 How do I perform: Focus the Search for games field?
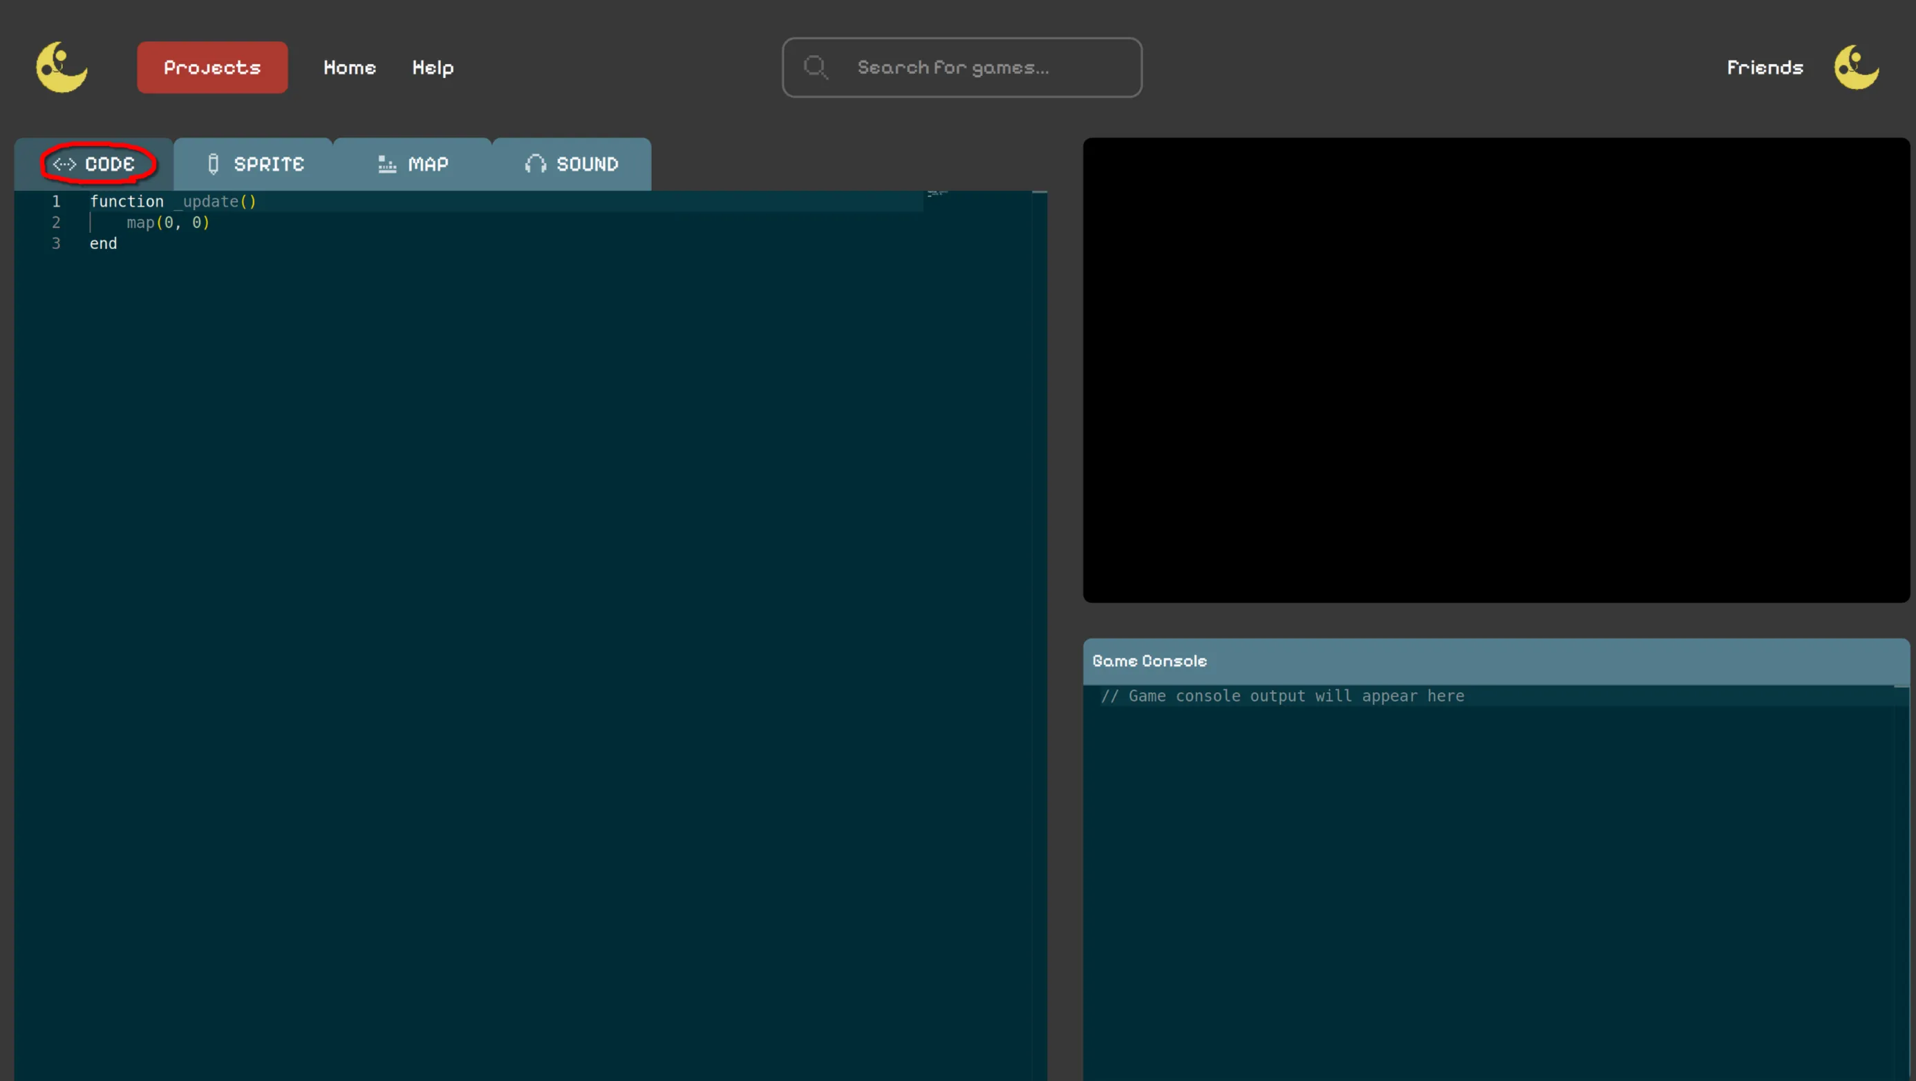click(961, 67)
